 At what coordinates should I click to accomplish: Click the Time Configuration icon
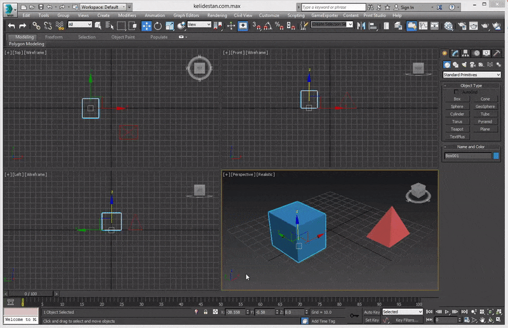point(467,320)
